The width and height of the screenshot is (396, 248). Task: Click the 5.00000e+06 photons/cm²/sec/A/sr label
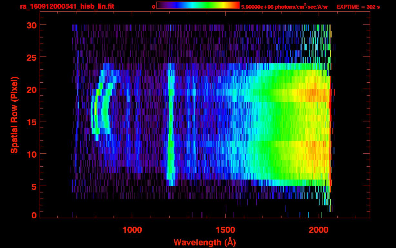click(284, 6)
